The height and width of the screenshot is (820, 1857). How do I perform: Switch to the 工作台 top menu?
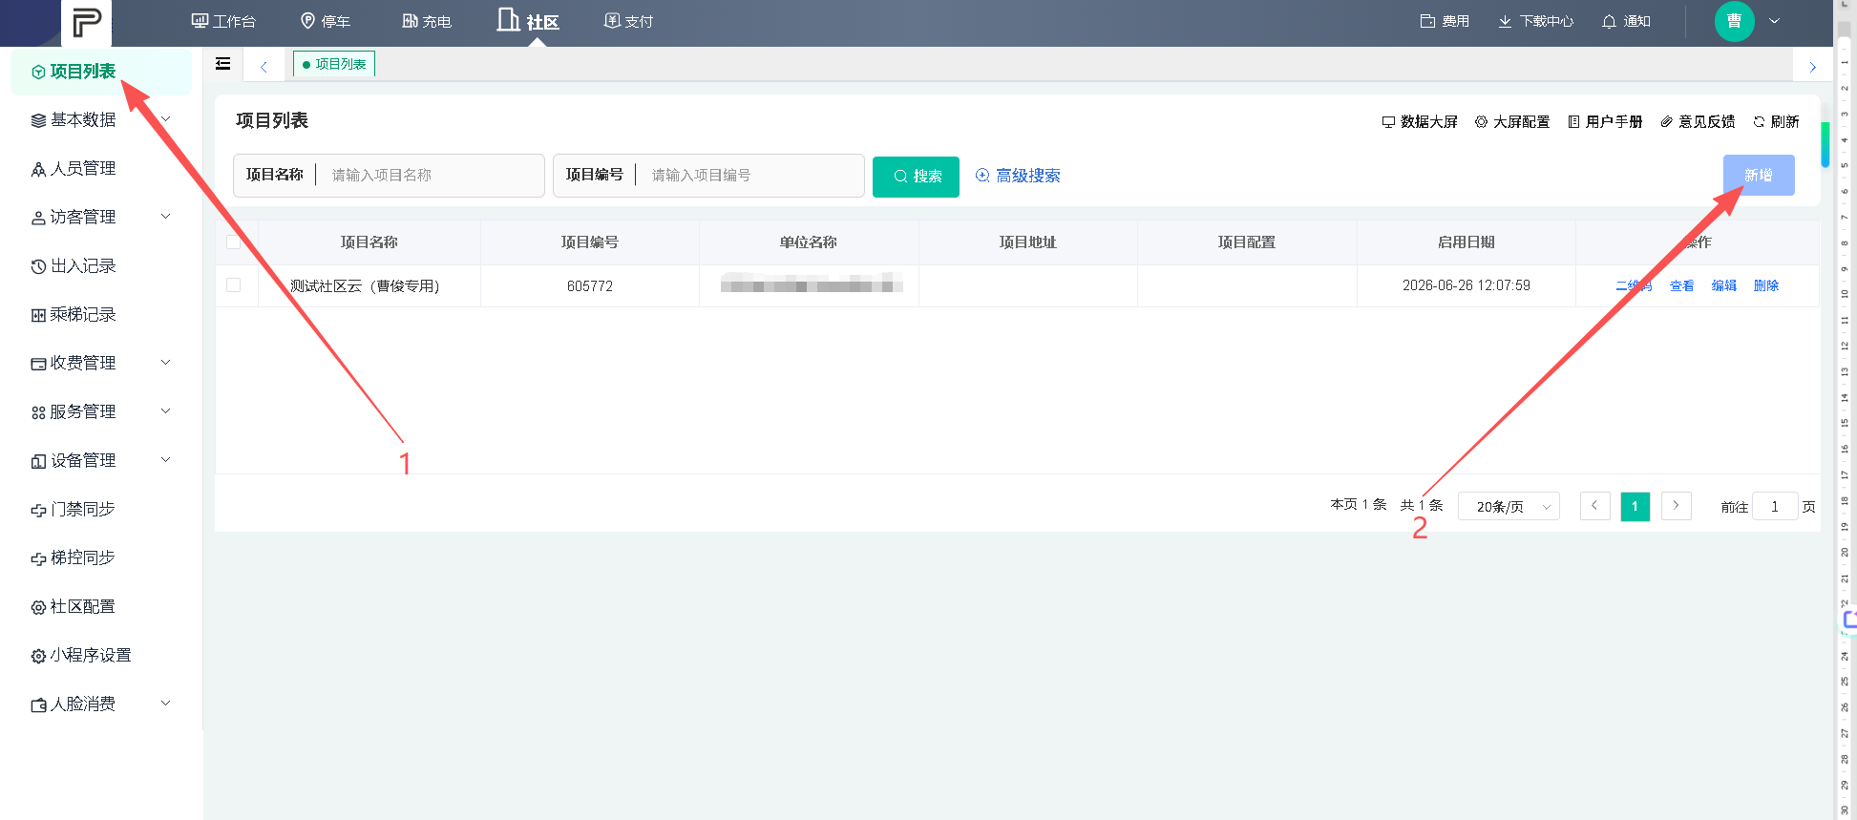tap(224, 21)
